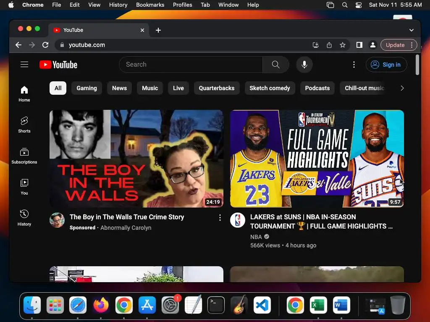Open Finder from the Dock
Image resolution: width=430 pixels, height=322 pixels.
coord(32,305)
